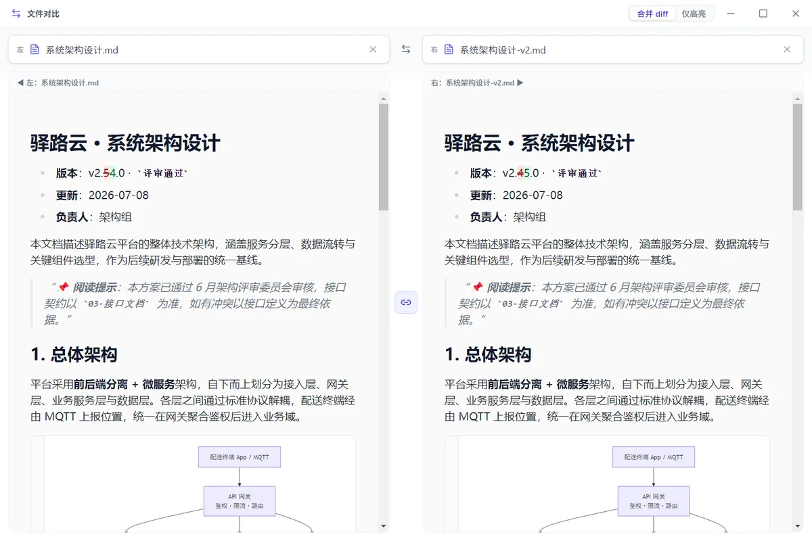The image size is (812, 541).
Task: Click the right diagram node 配送终端 App / MQTT
Action: pos(654,457)
